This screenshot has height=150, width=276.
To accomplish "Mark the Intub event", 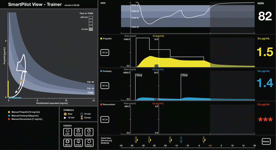I will coord(78,132).
